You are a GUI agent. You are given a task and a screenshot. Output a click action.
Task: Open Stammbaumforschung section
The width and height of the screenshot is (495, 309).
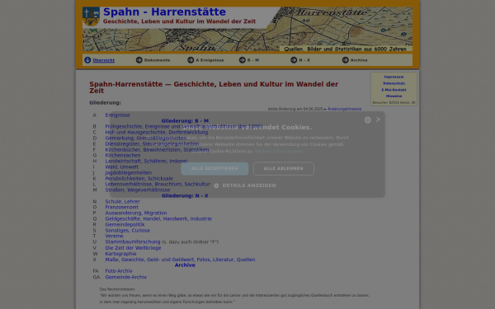coord(133,241)
